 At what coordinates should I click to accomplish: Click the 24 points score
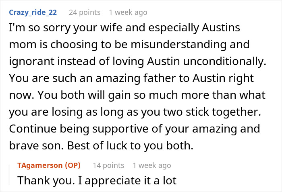point(85,12)
